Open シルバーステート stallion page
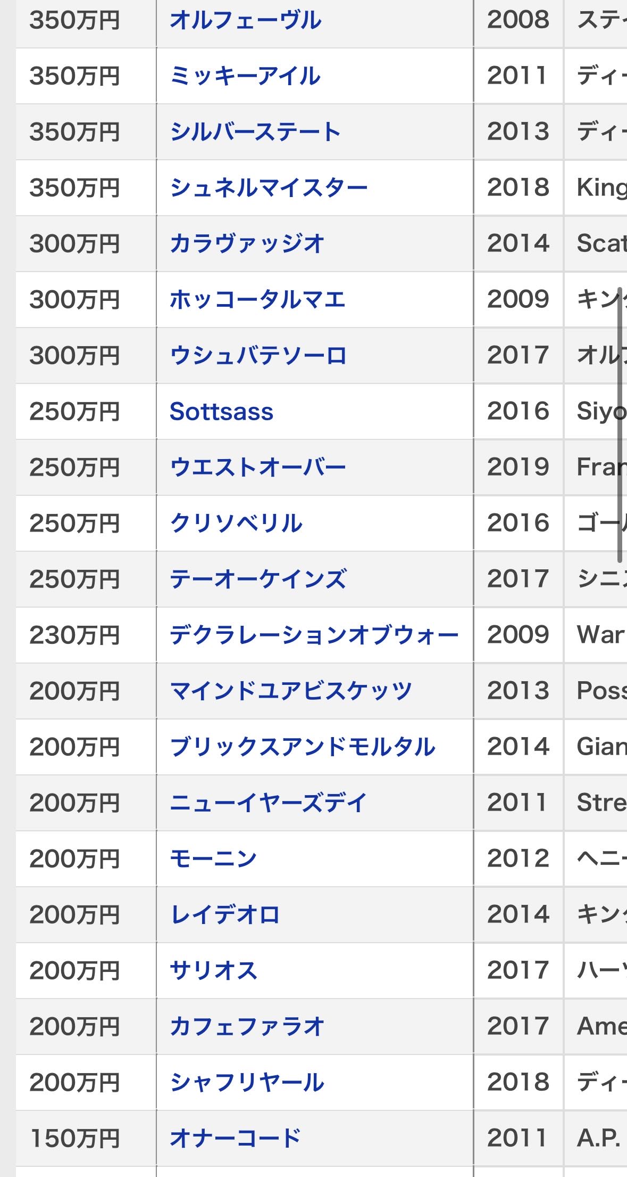The width and height of the screenshot is (627, 1177). click(255, 132)
